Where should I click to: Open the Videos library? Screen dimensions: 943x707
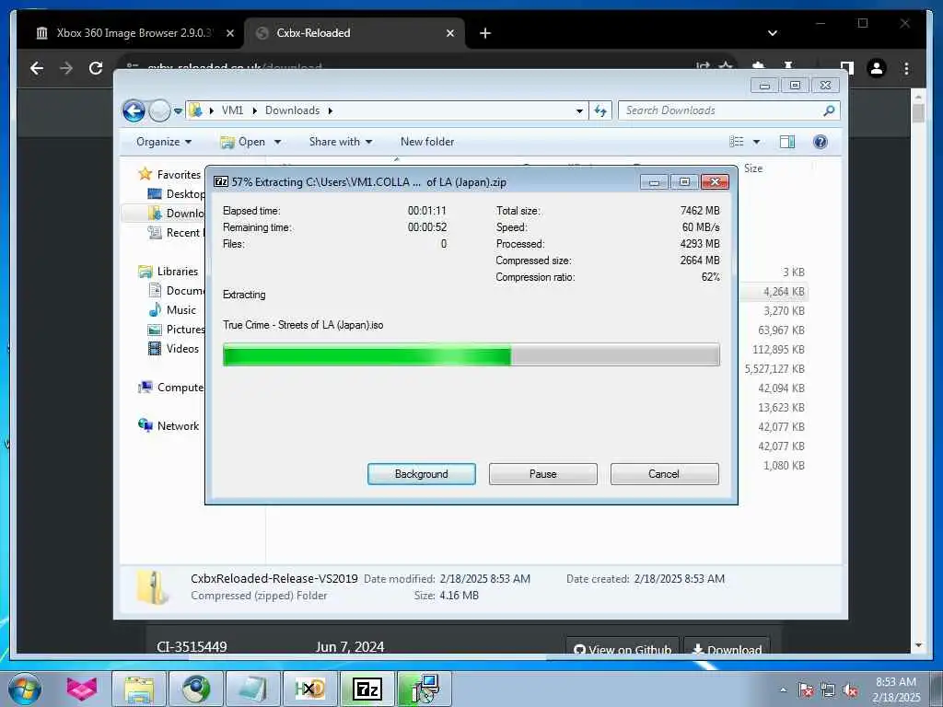(x=173, y=349)
